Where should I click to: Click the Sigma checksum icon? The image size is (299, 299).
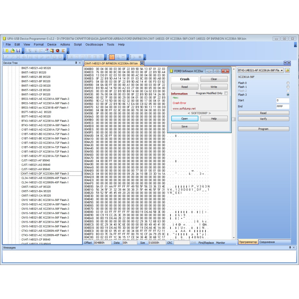63,51
